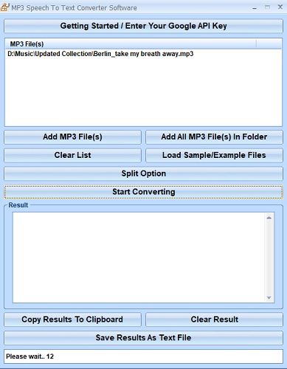Click Add All MP3 File(s) In Folder
This screenshot has height=369, width=287.
pos(214,137)
